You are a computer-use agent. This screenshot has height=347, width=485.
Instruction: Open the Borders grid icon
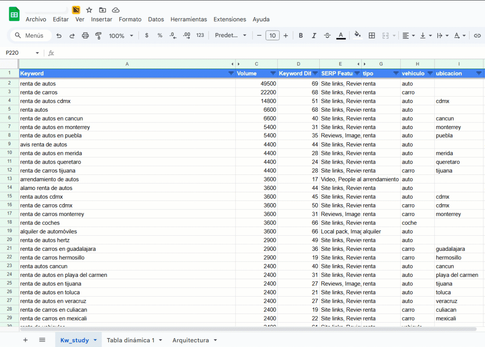pos(372,36)
